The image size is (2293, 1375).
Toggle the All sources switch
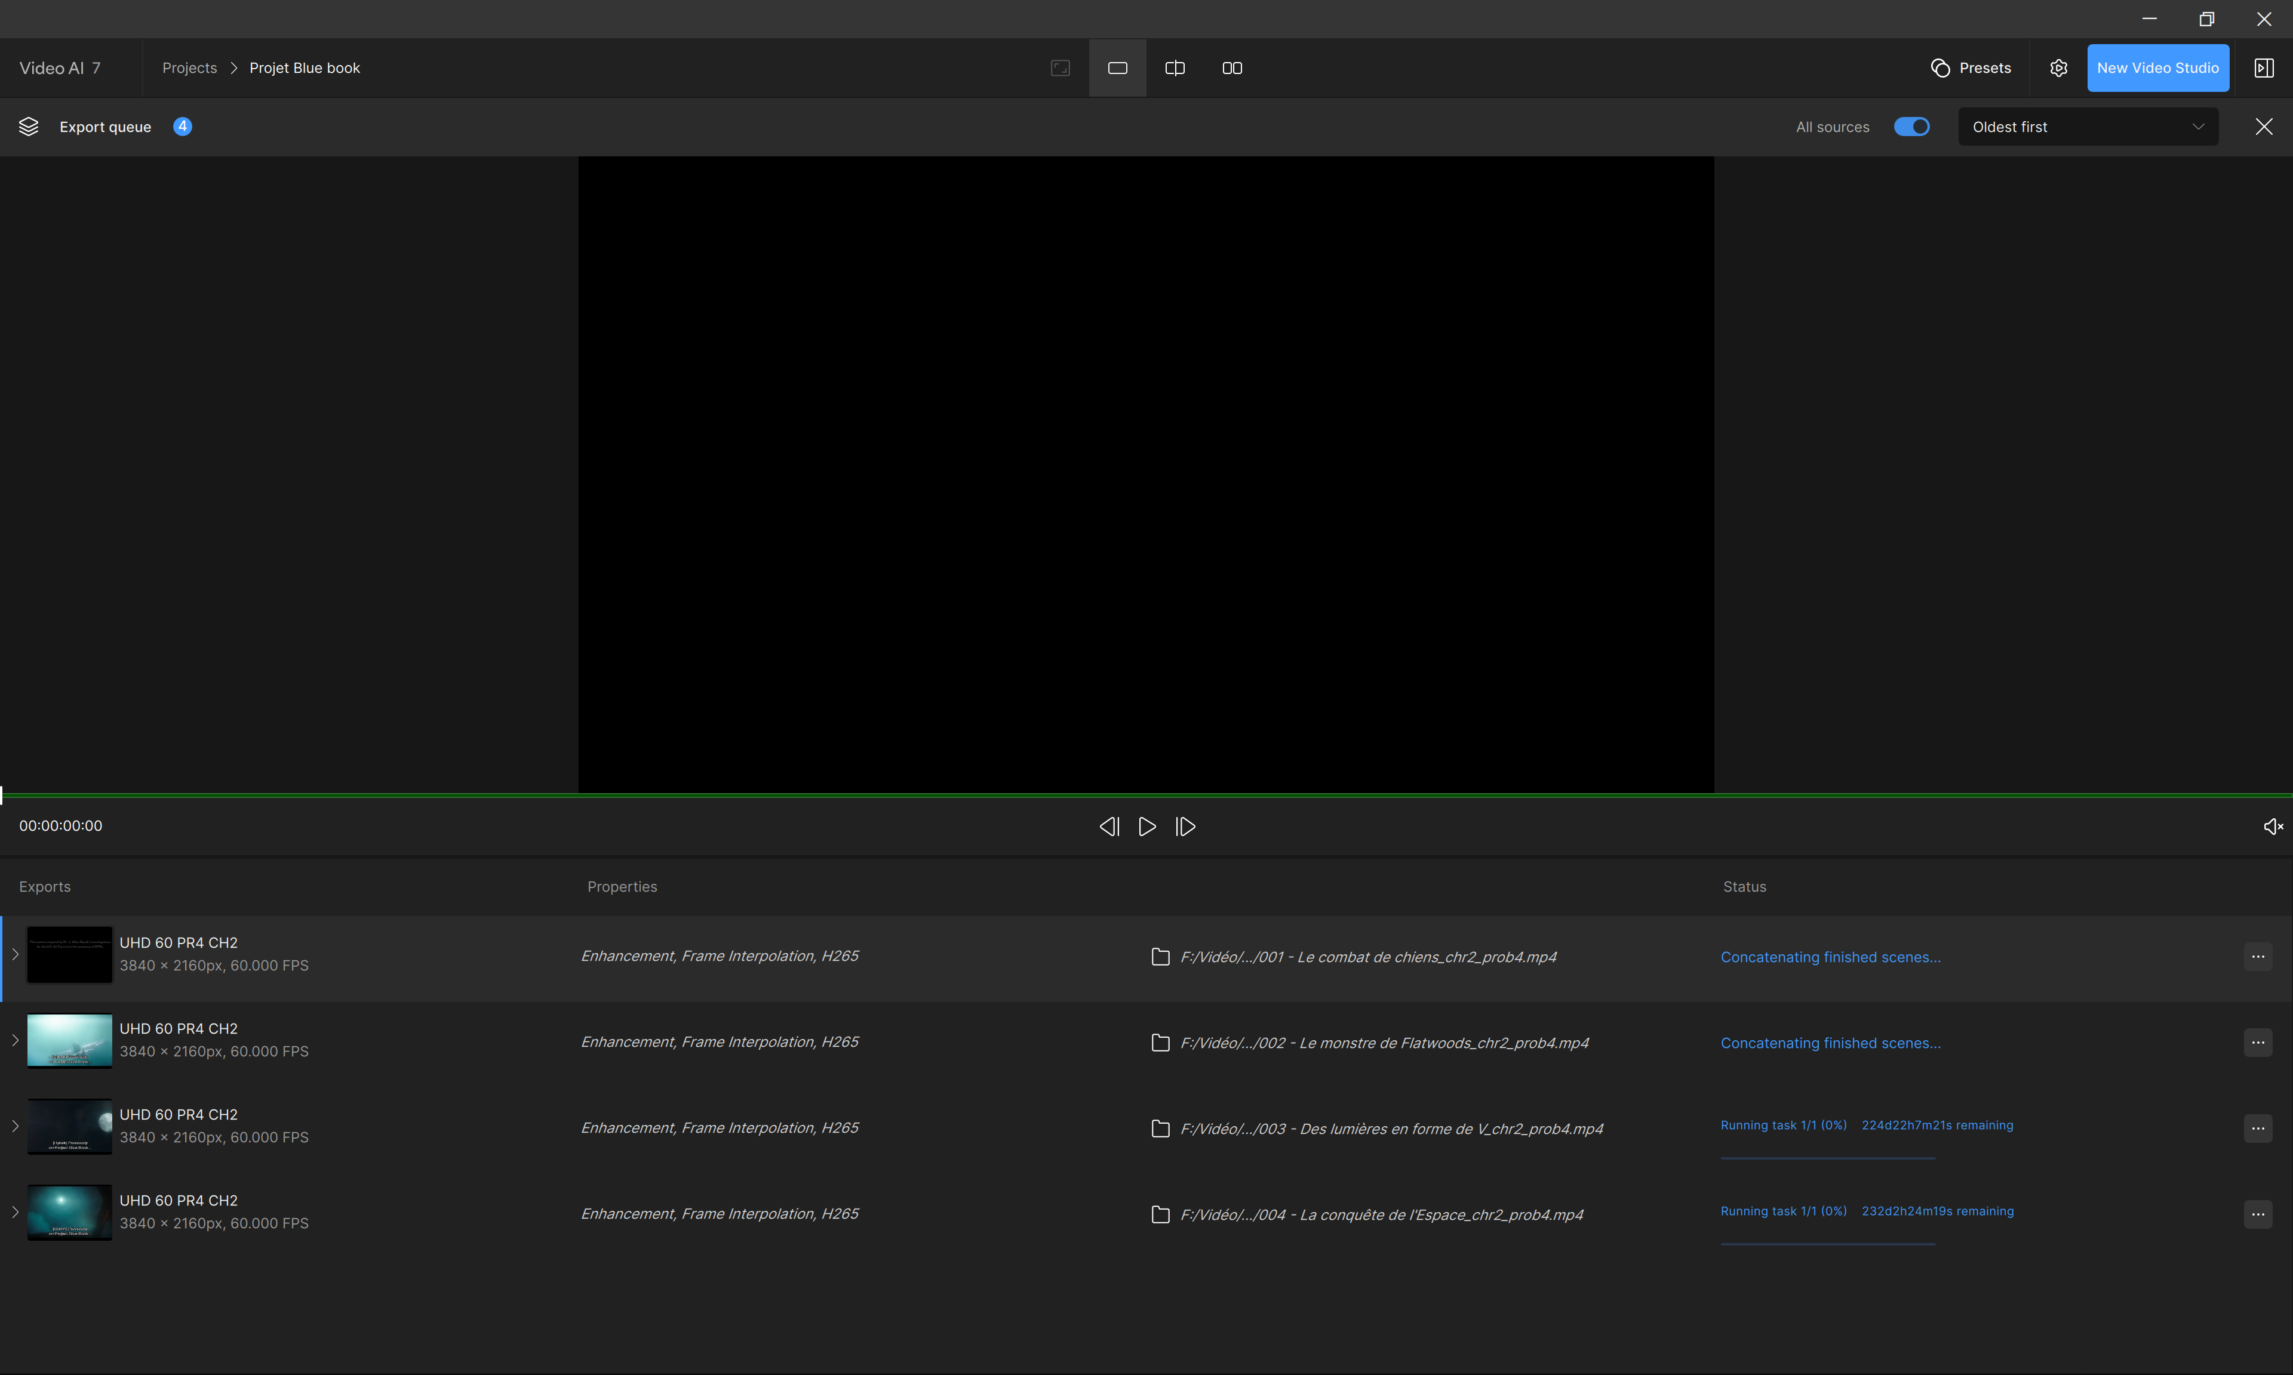coord(1911,127)
